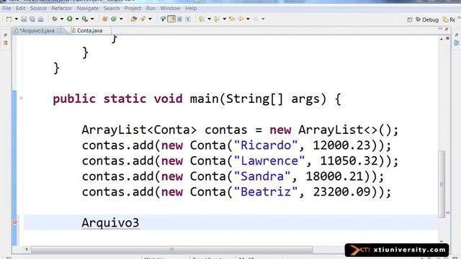Open the Navigate menu
The width and height of the screenshot is (461, 259).
click(88, 8)
